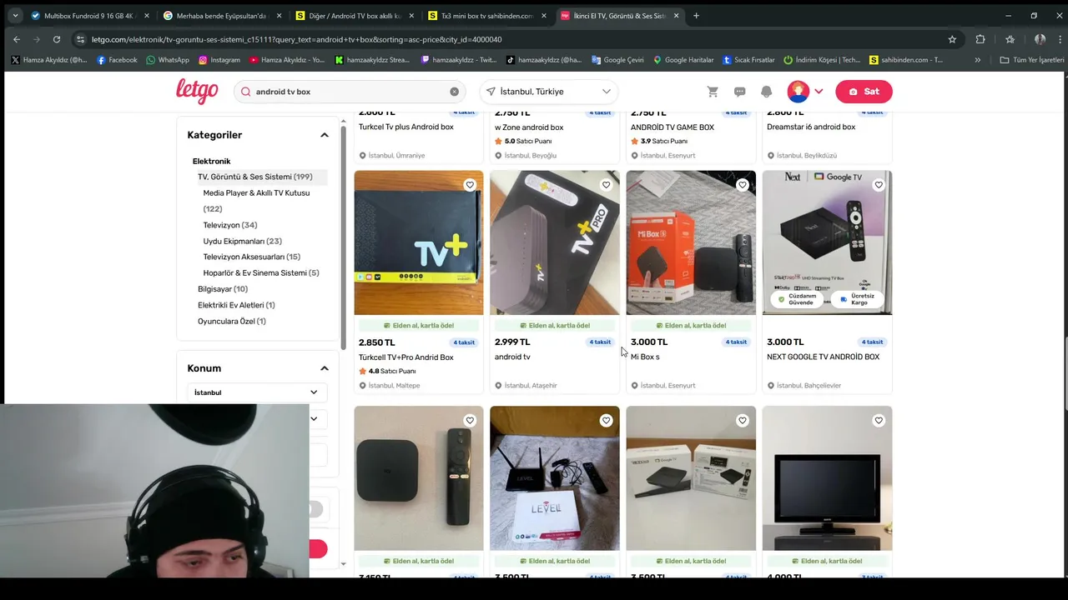Image resolution: width=1068 pixels, height=600 pixels.
Task: Open the chat messages icon
Action: [739, 92]
